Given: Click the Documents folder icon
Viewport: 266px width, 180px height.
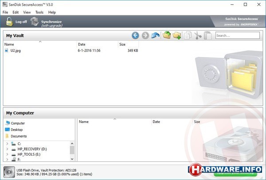Looking at the screenshot, I should [7, 136].
